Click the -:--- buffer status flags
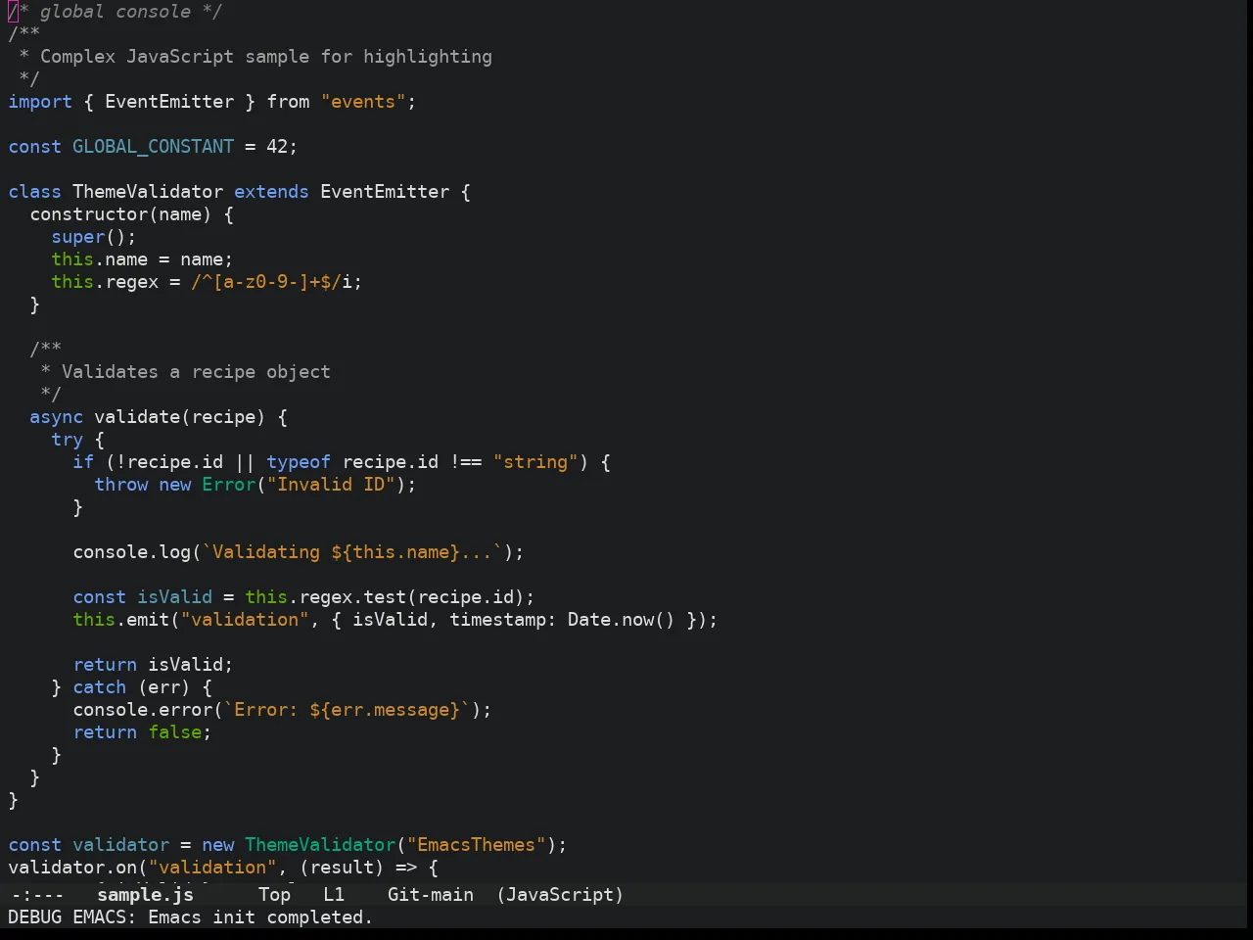The height and width of the screenshot is (940, 1253). (x=37, y=895)
